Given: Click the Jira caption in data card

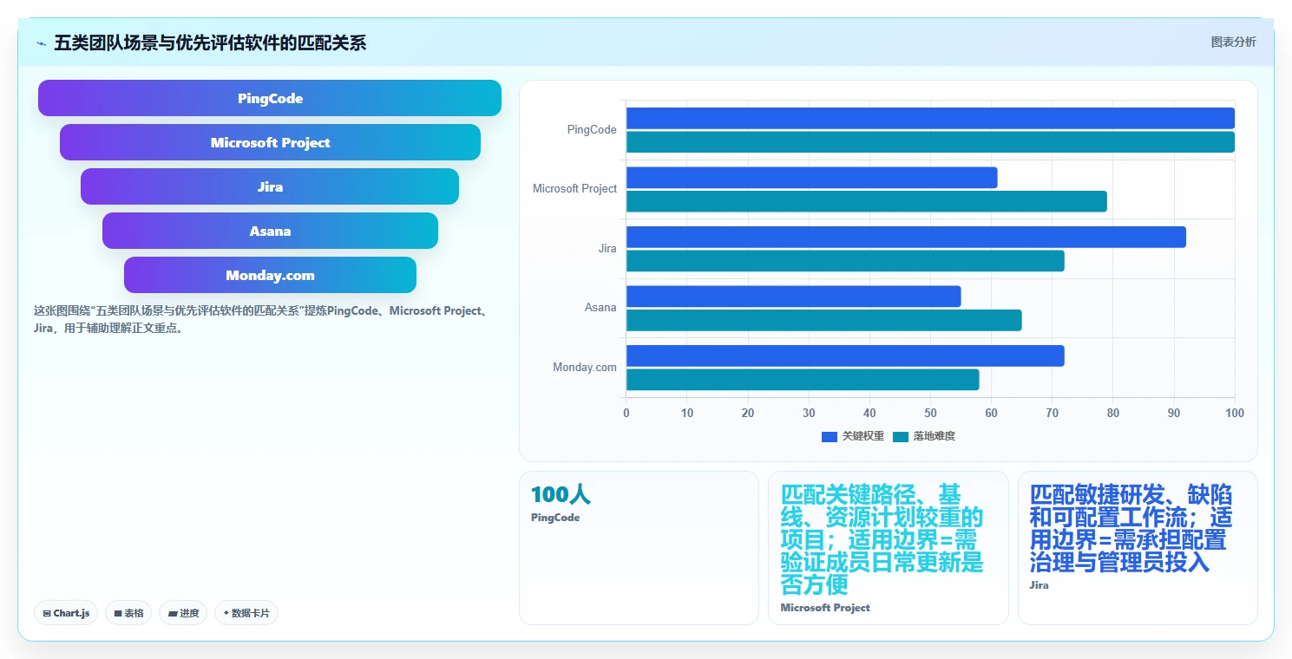Looking at the screenshot, I should point(1039,585).
